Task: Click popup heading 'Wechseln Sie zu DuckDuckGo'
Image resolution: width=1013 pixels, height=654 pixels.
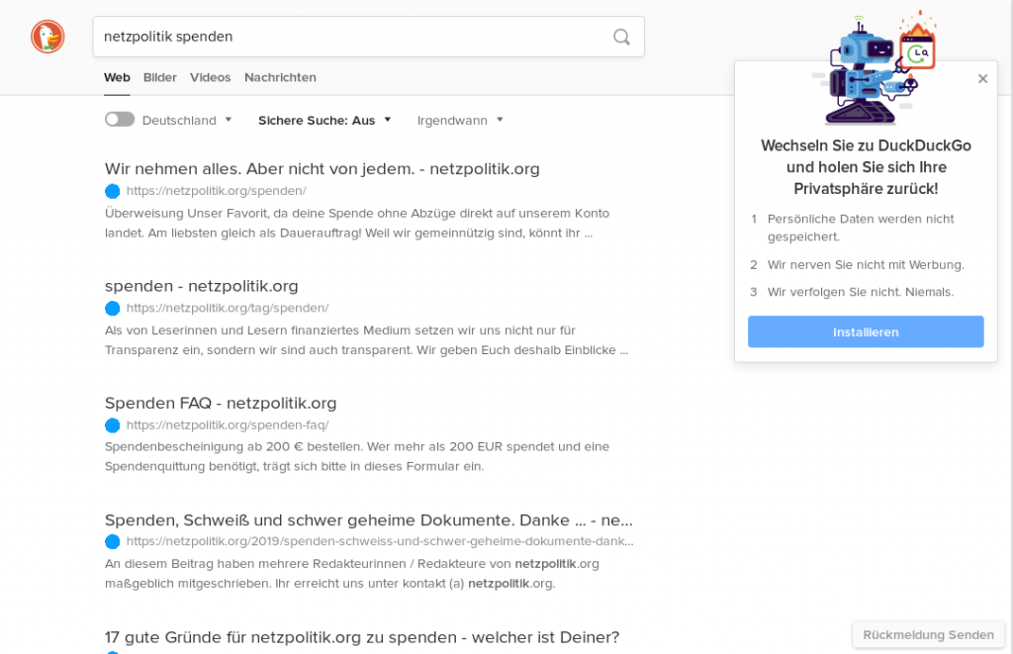Action: (866, 167)
